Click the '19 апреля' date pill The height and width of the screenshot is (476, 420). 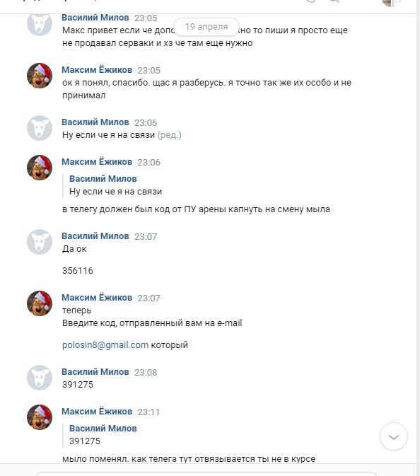206,27
